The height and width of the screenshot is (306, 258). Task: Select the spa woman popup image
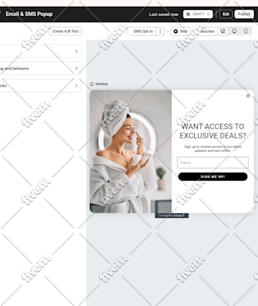coord(131,151)
